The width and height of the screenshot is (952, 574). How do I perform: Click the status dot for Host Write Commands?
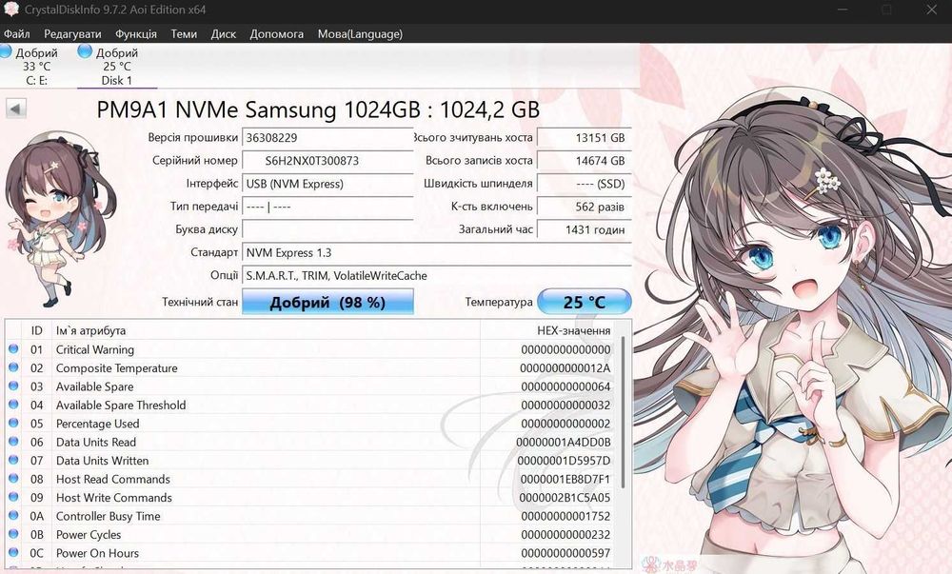click(13, 497)
